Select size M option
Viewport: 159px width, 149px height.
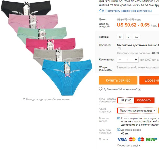(120, 37)
